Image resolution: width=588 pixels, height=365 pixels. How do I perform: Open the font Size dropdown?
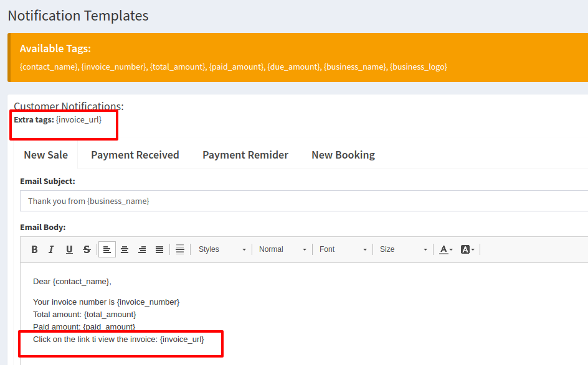(404, 249)
